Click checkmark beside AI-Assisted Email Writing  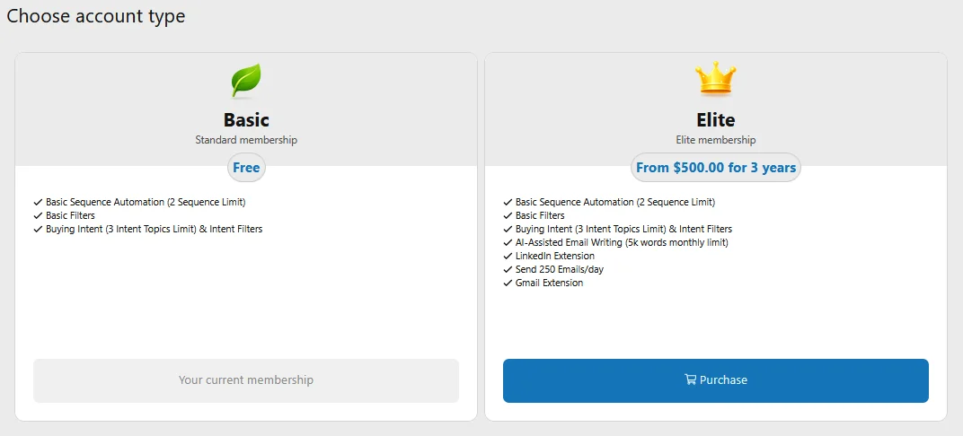[508, 243]
